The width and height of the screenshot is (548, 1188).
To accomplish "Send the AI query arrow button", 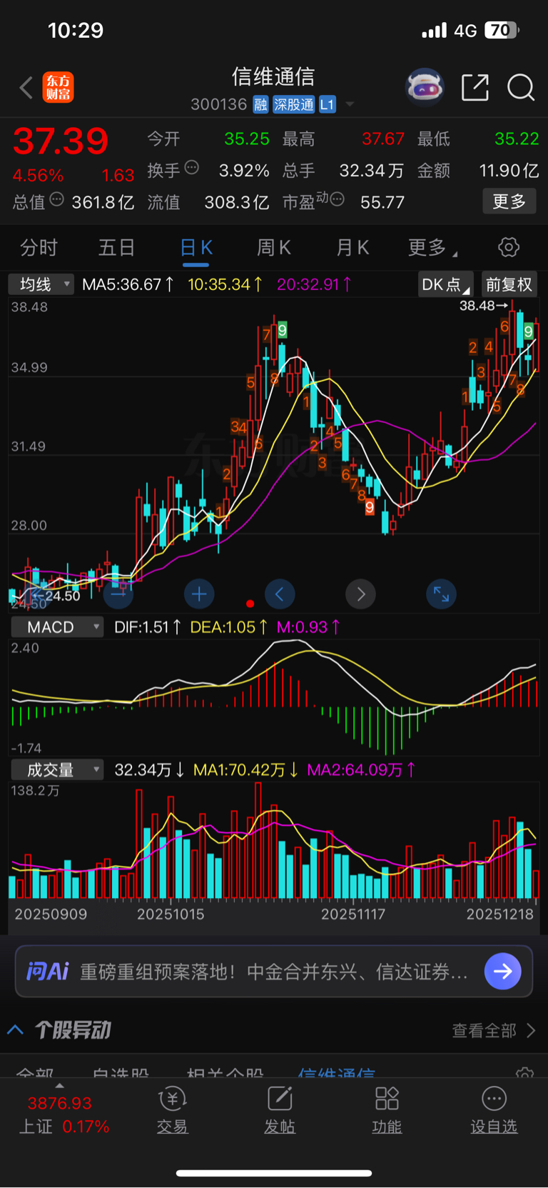I will click(503, 971).
